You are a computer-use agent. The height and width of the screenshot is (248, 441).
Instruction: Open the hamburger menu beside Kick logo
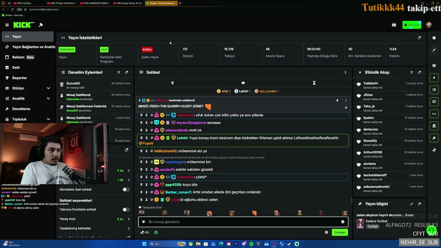point(7,25)
